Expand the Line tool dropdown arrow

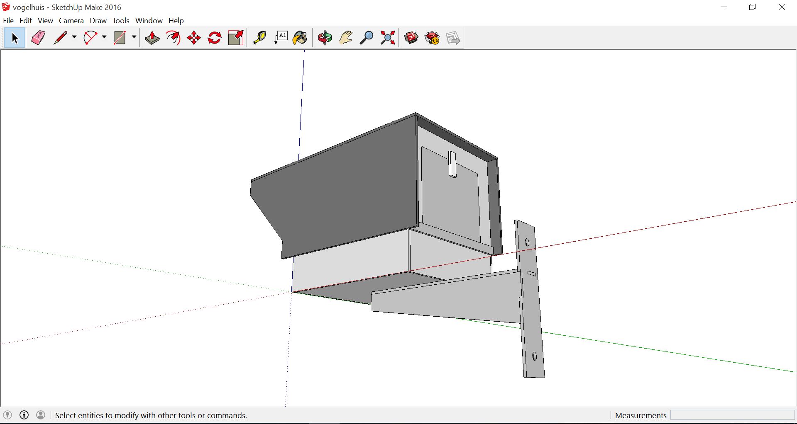(74, 37)
